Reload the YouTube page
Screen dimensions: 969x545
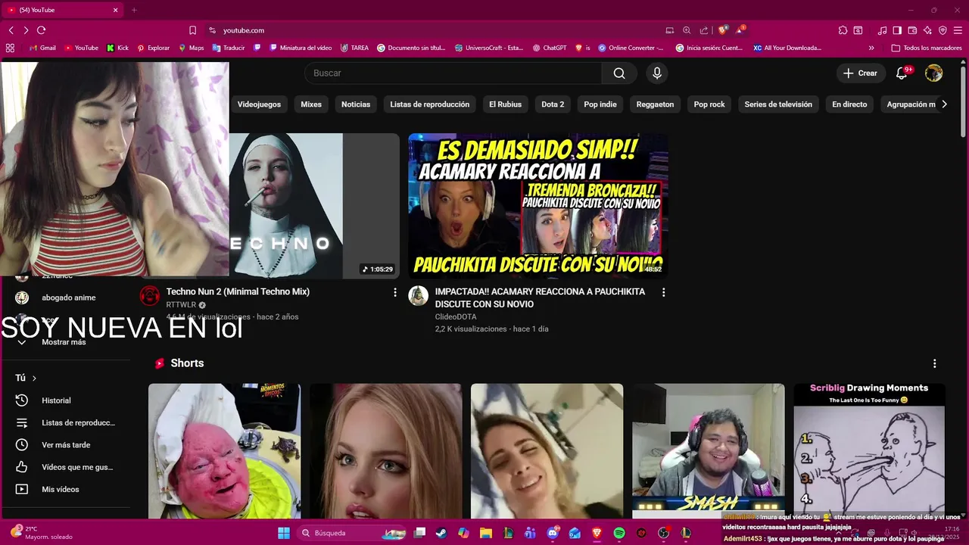[41, 30]
